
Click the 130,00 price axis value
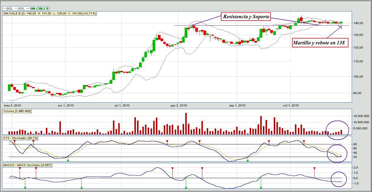pos(359,35)
